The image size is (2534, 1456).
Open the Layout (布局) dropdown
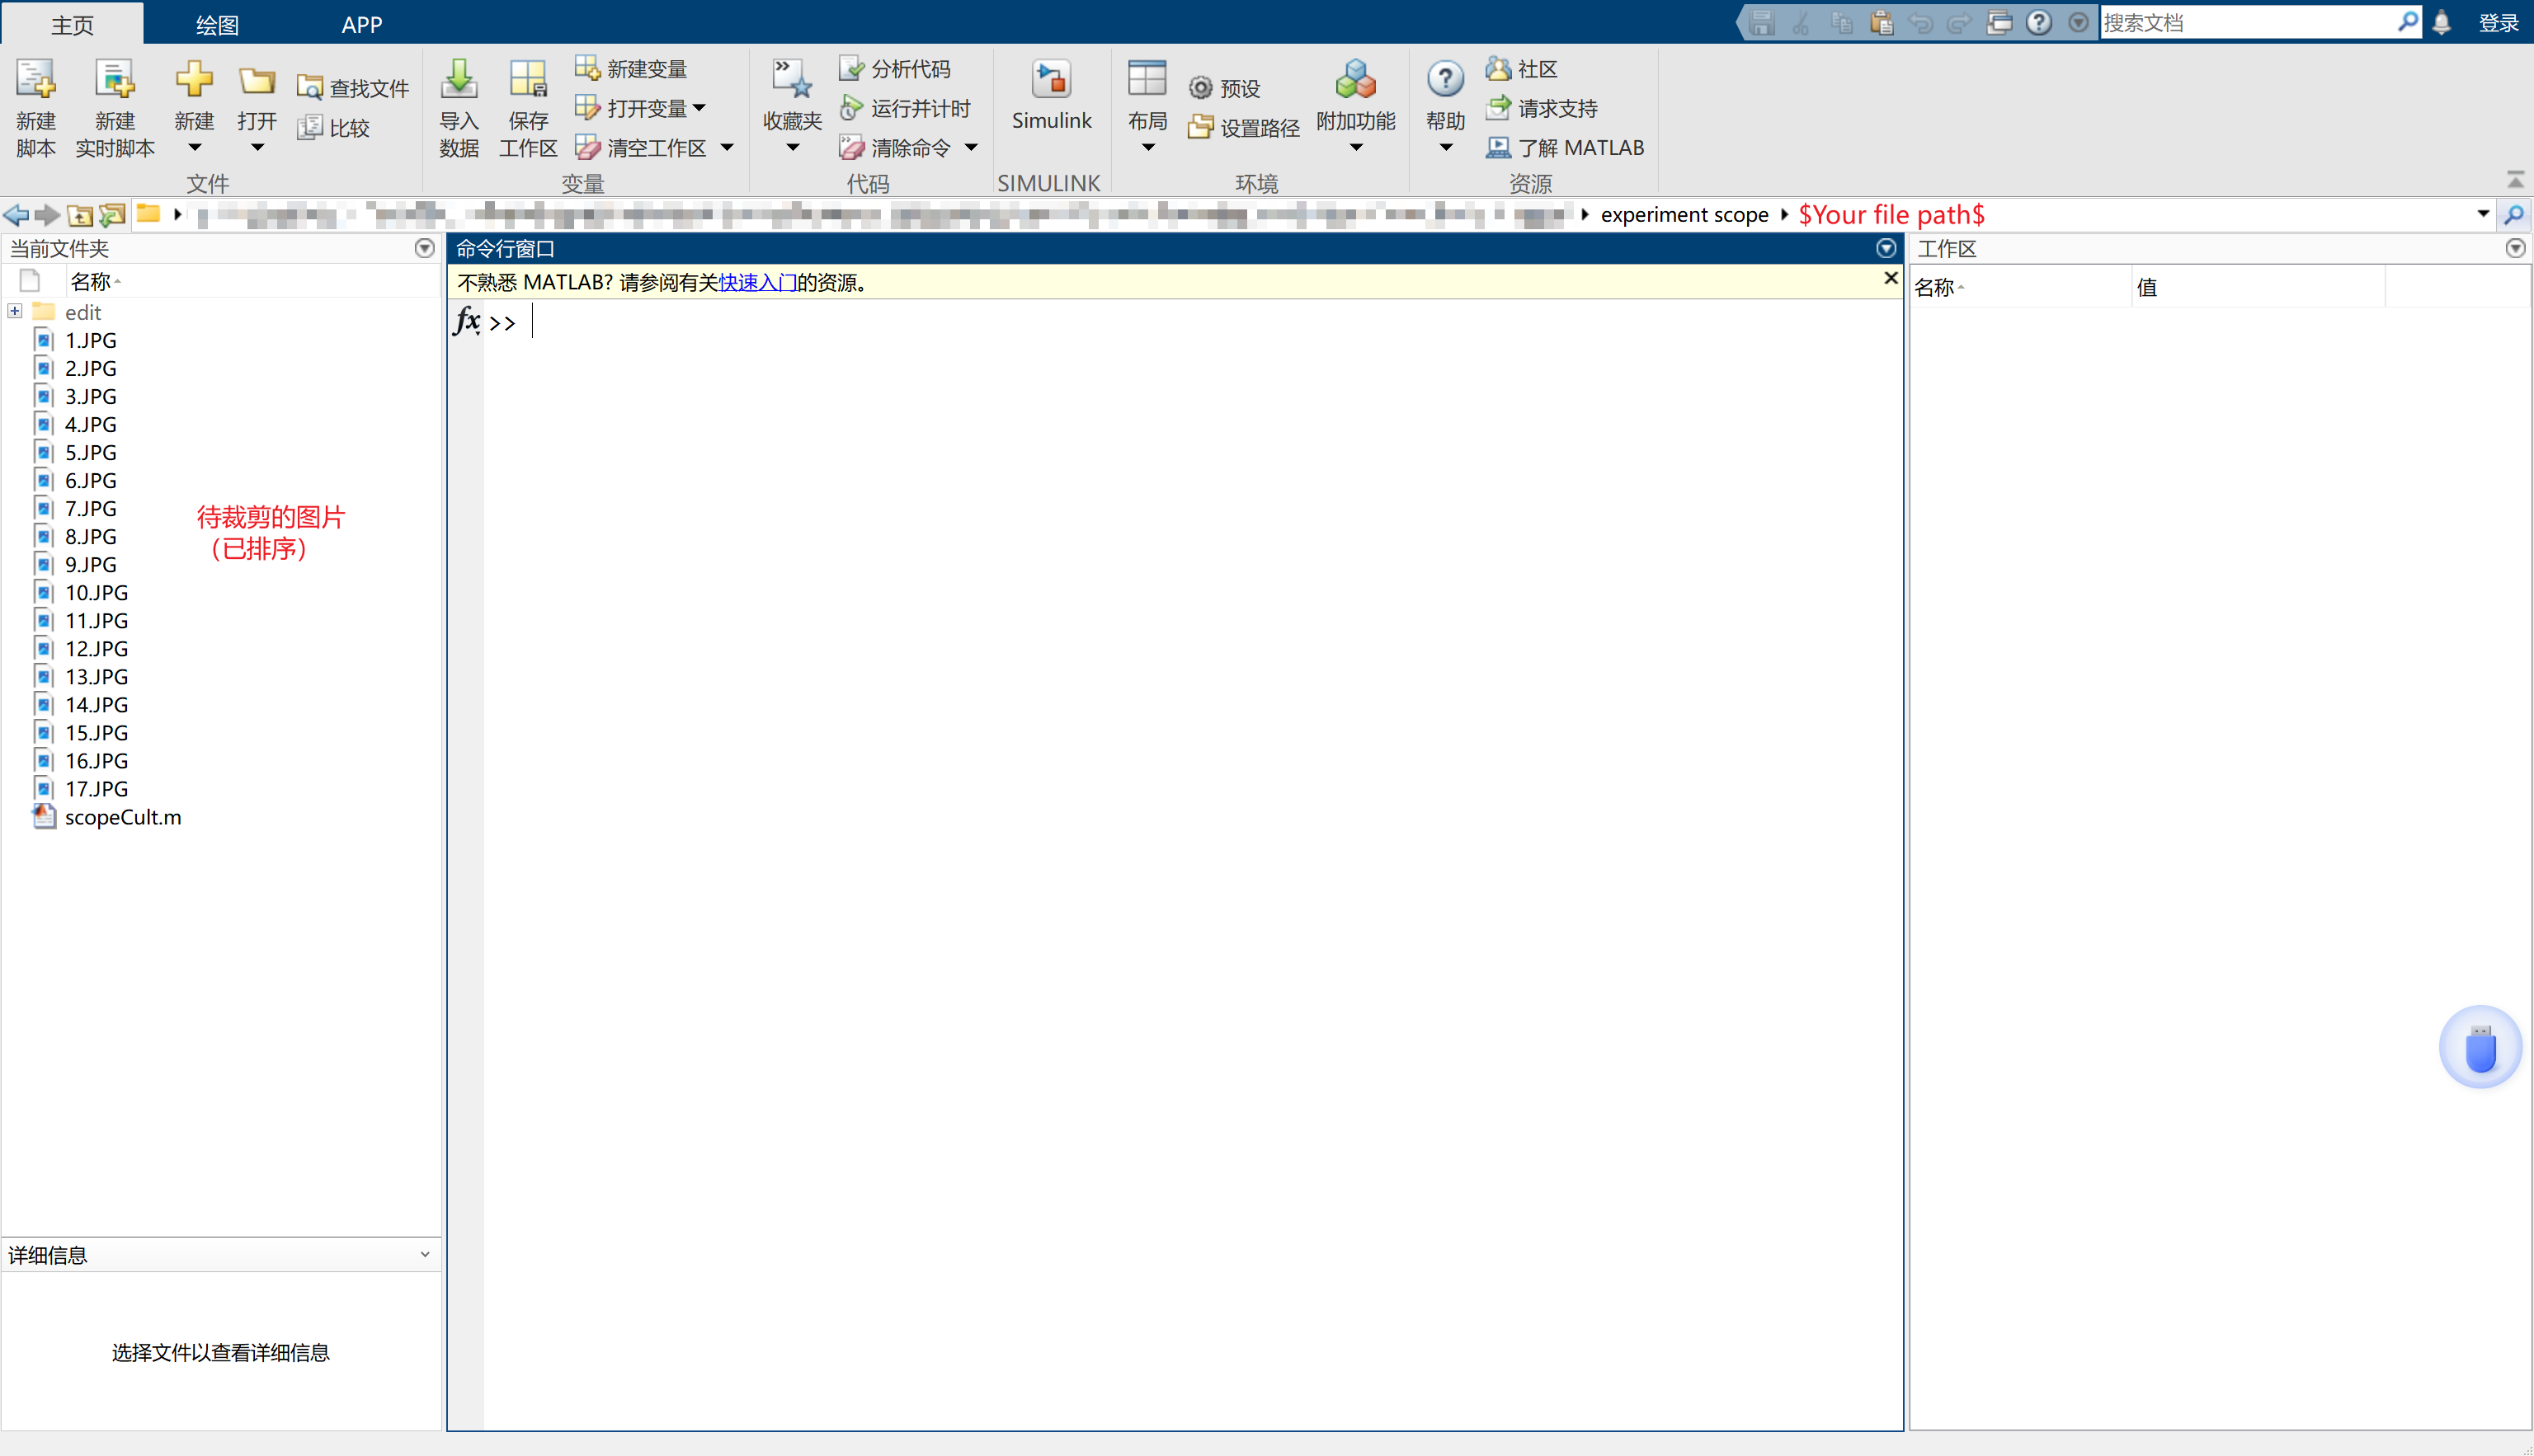(x=1147, y=148)
